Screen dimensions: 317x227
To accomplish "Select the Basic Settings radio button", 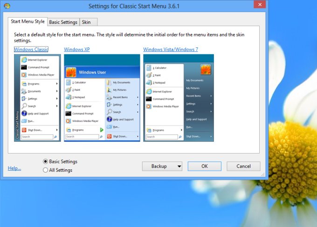I will click(x=46, y=161).
